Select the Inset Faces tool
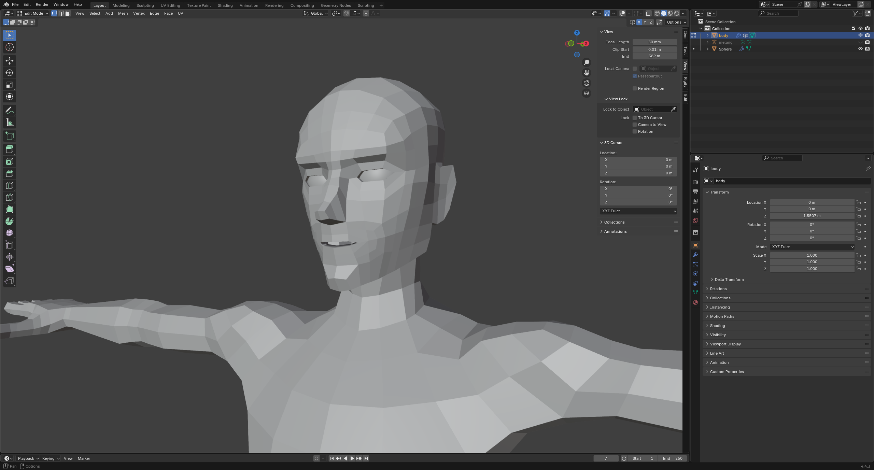The width and height of the screenshot is (874, 470). [x=10, y=161]
